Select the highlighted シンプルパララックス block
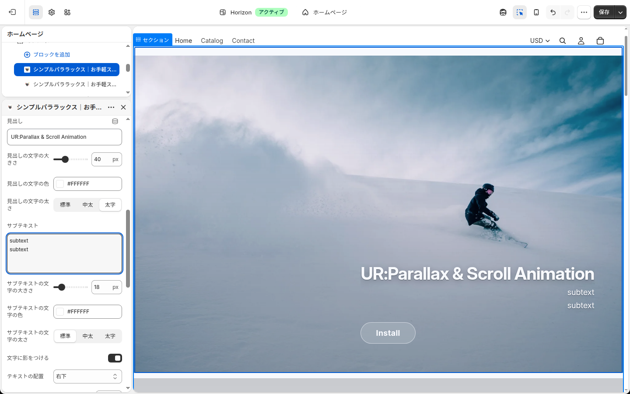630x394 pixels. pyautogui.click(x=66, y=70)
